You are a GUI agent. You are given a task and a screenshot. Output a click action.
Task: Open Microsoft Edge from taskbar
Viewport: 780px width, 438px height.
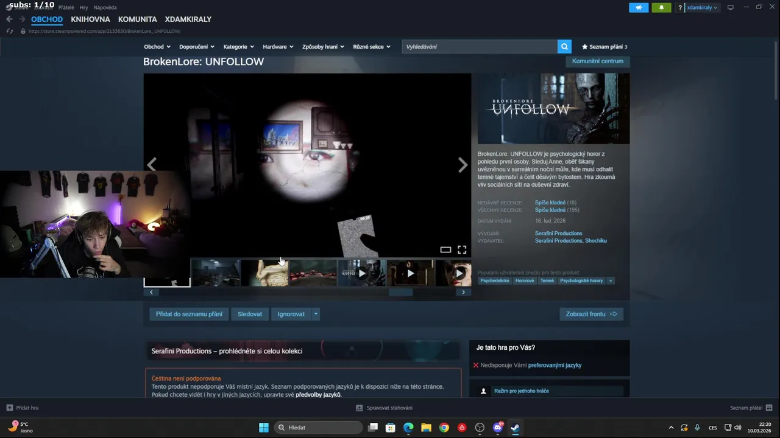[408, 428]
